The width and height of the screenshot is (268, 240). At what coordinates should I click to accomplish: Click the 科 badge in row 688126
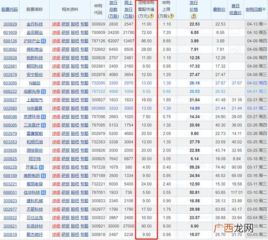(x=44, y=41)
